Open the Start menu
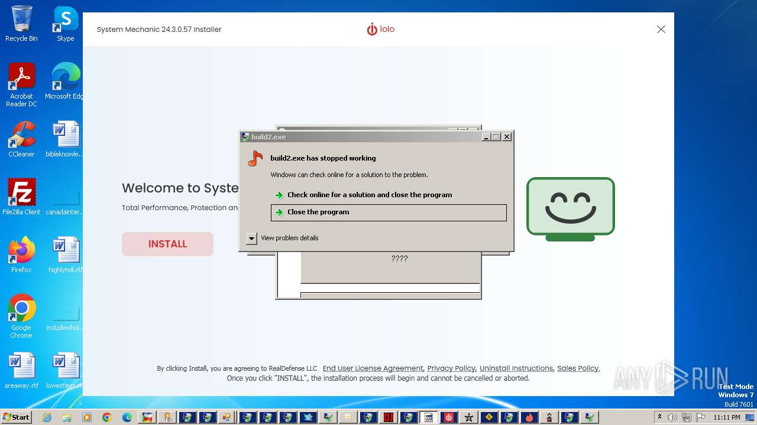Screen dimensions: 757x425 pyautogui.click(x=16, y=417)
